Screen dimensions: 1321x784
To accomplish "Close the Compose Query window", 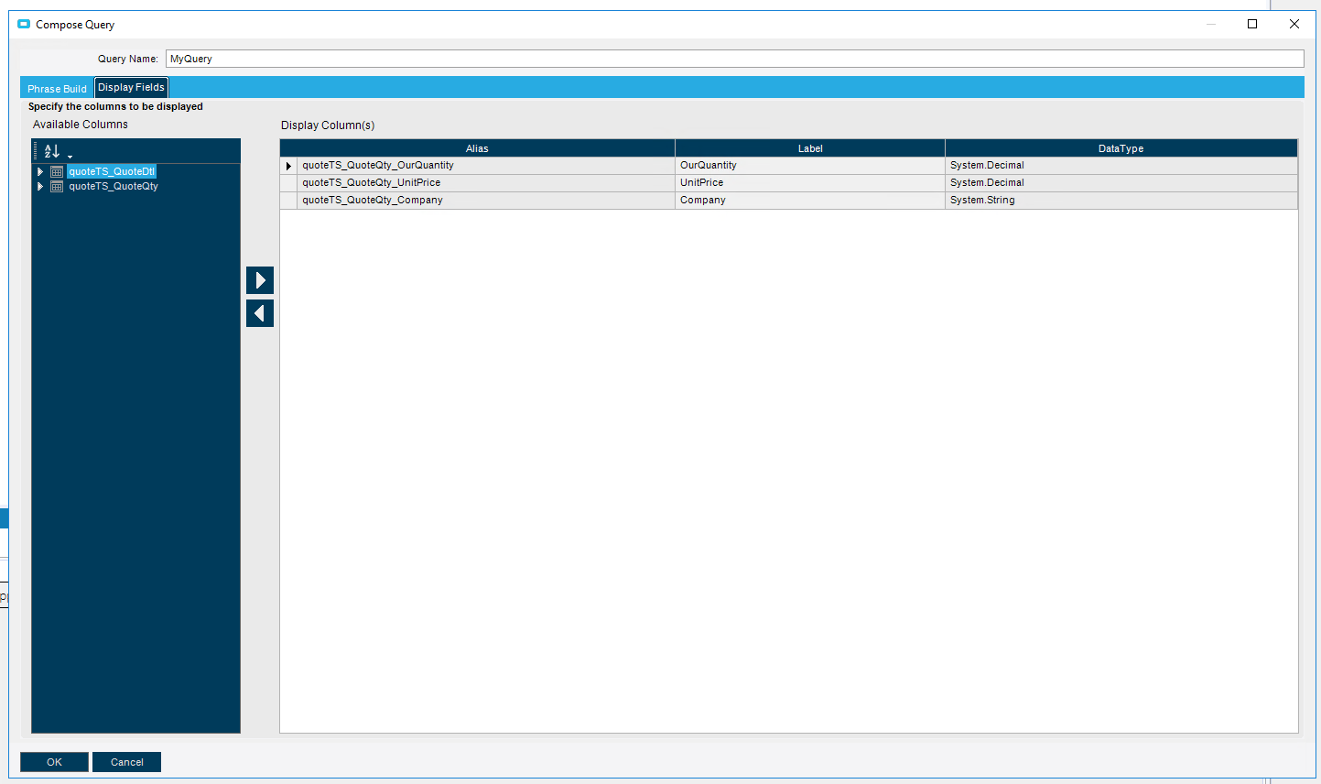I will click(1294, 24).
